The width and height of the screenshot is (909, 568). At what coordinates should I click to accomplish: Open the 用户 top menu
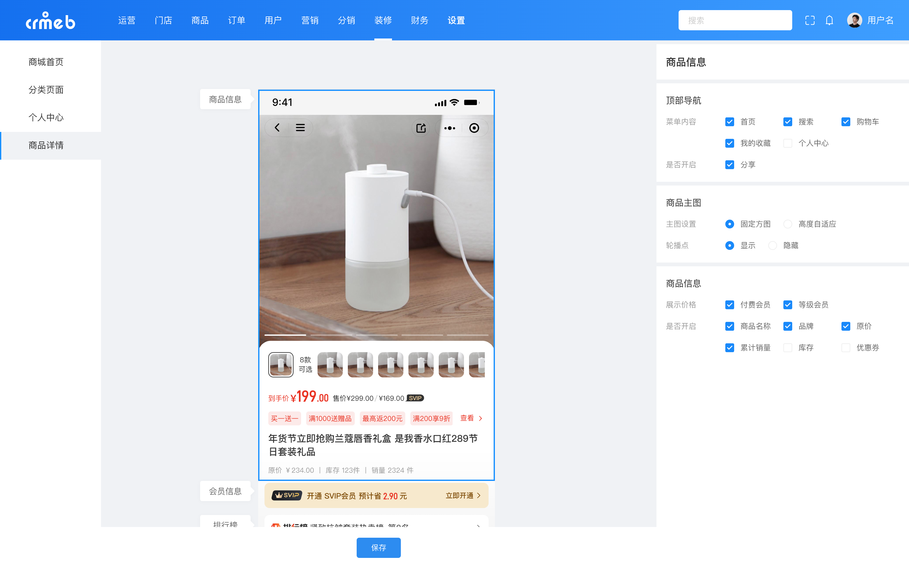click(x=273, y=20)
